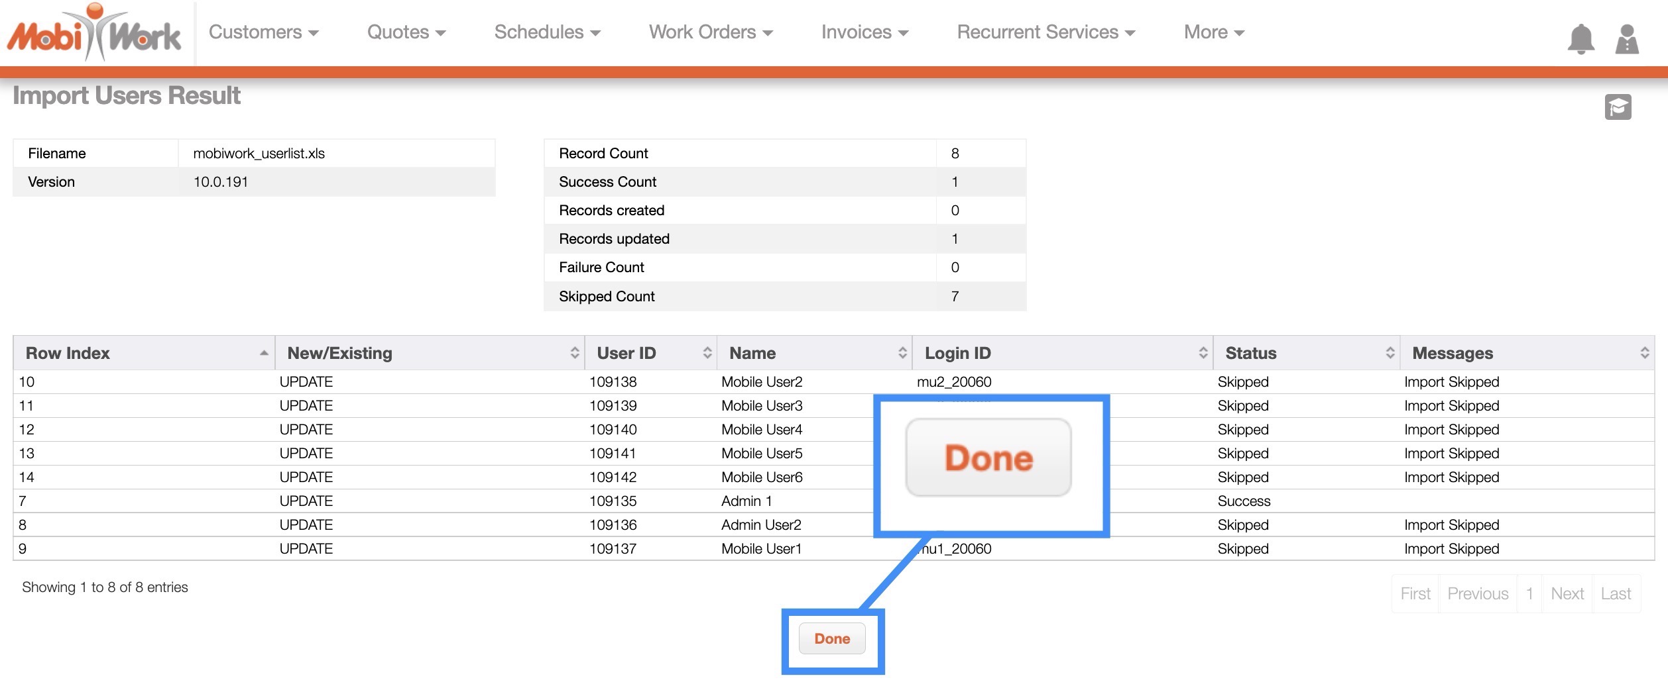
Task: Click the MobiWork logo
Action: (94, 33)
